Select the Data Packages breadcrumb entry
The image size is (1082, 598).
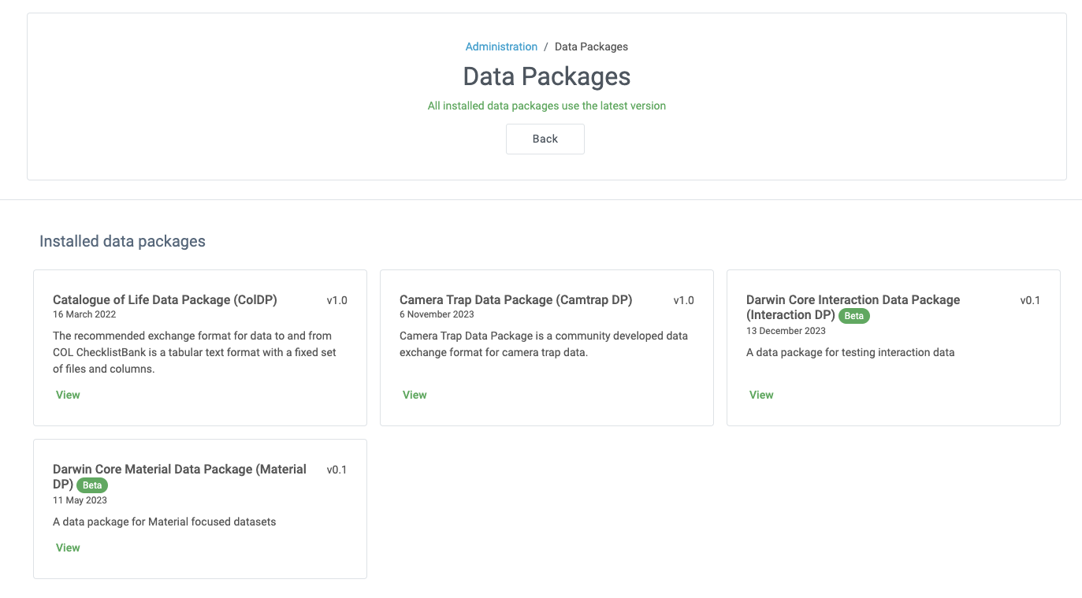point(590,46)
